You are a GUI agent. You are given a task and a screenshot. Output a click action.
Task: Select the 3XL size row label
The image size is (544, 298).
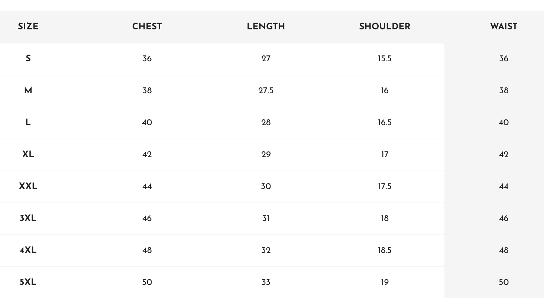pos(28,218)
